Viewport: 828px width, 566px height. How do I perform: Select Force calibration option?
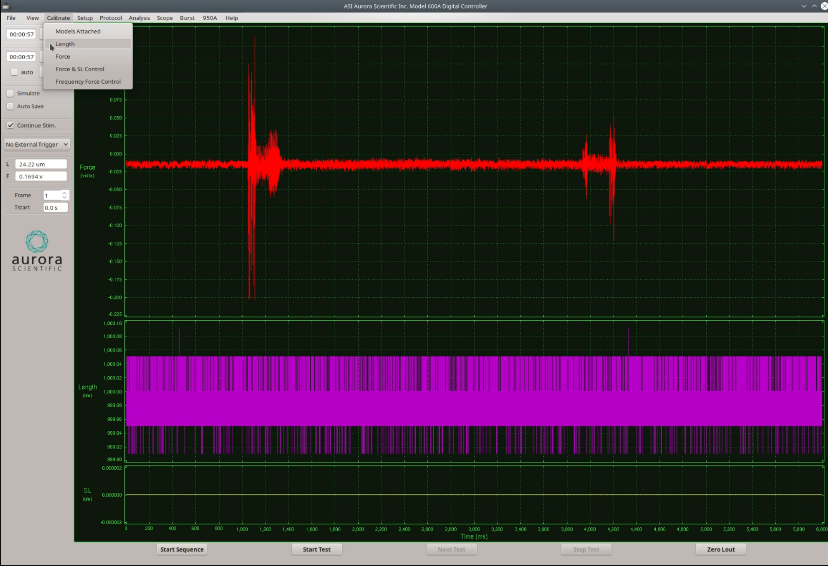88,57
